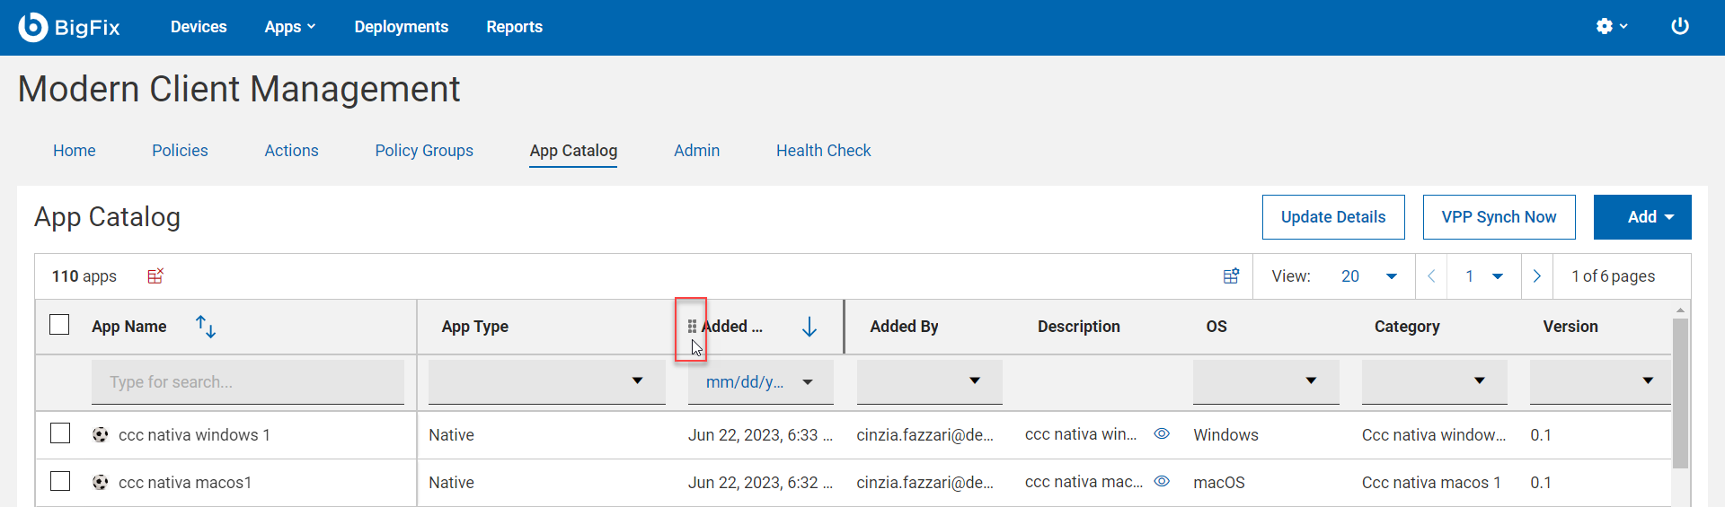Switch to the Health Check tab

tap(824, 151)
